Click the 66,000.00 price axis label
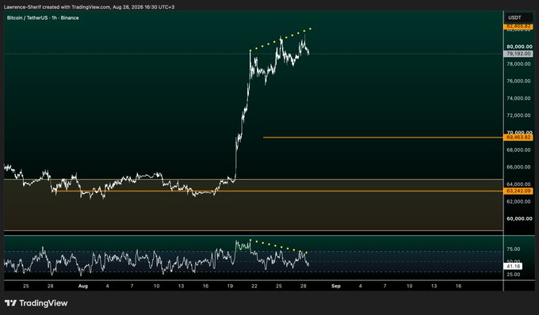 519,167
